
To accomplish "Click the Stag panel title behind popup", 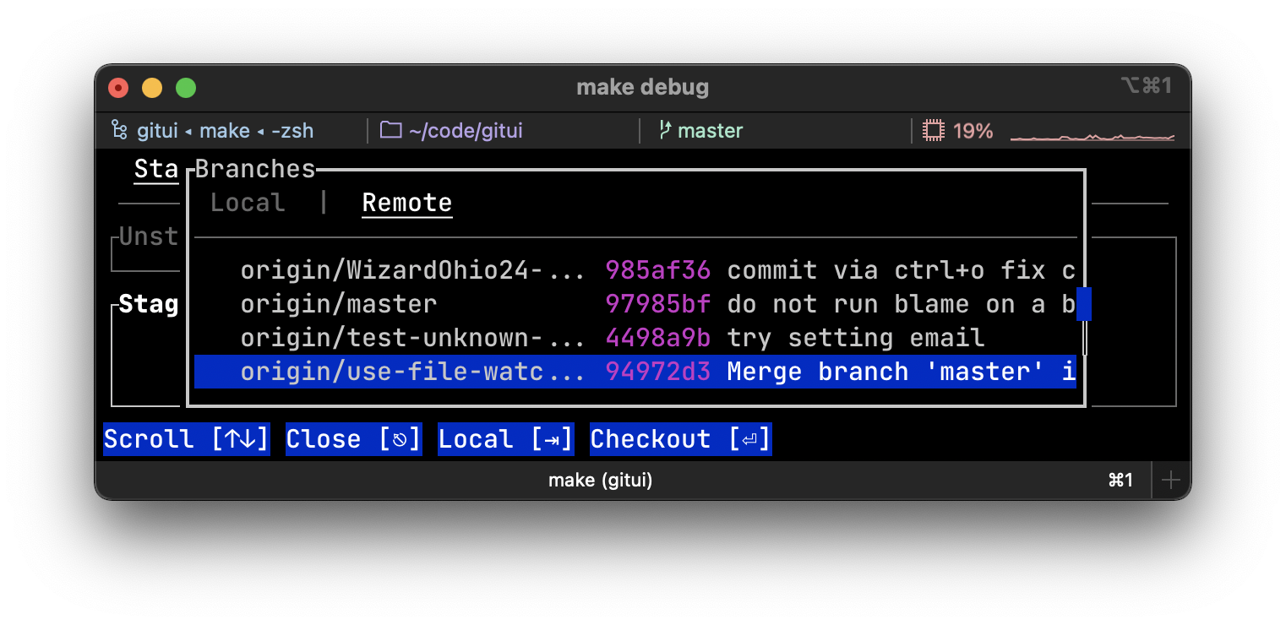I will [149, 304].
